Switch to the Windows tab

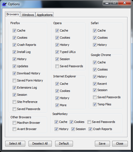pos(28,15)
